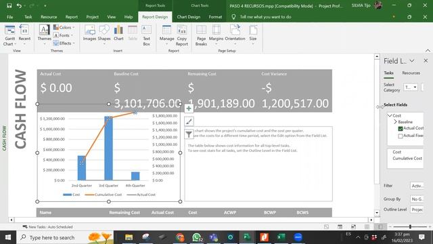Screen dimensions: 433x244
Task: Collapse the Cost tree node
Action: (x=390, y=115)
